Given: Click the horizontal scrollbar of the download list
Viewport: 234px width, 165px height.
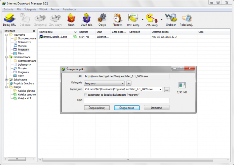Looking at the screenshot, I should [128, 160].
